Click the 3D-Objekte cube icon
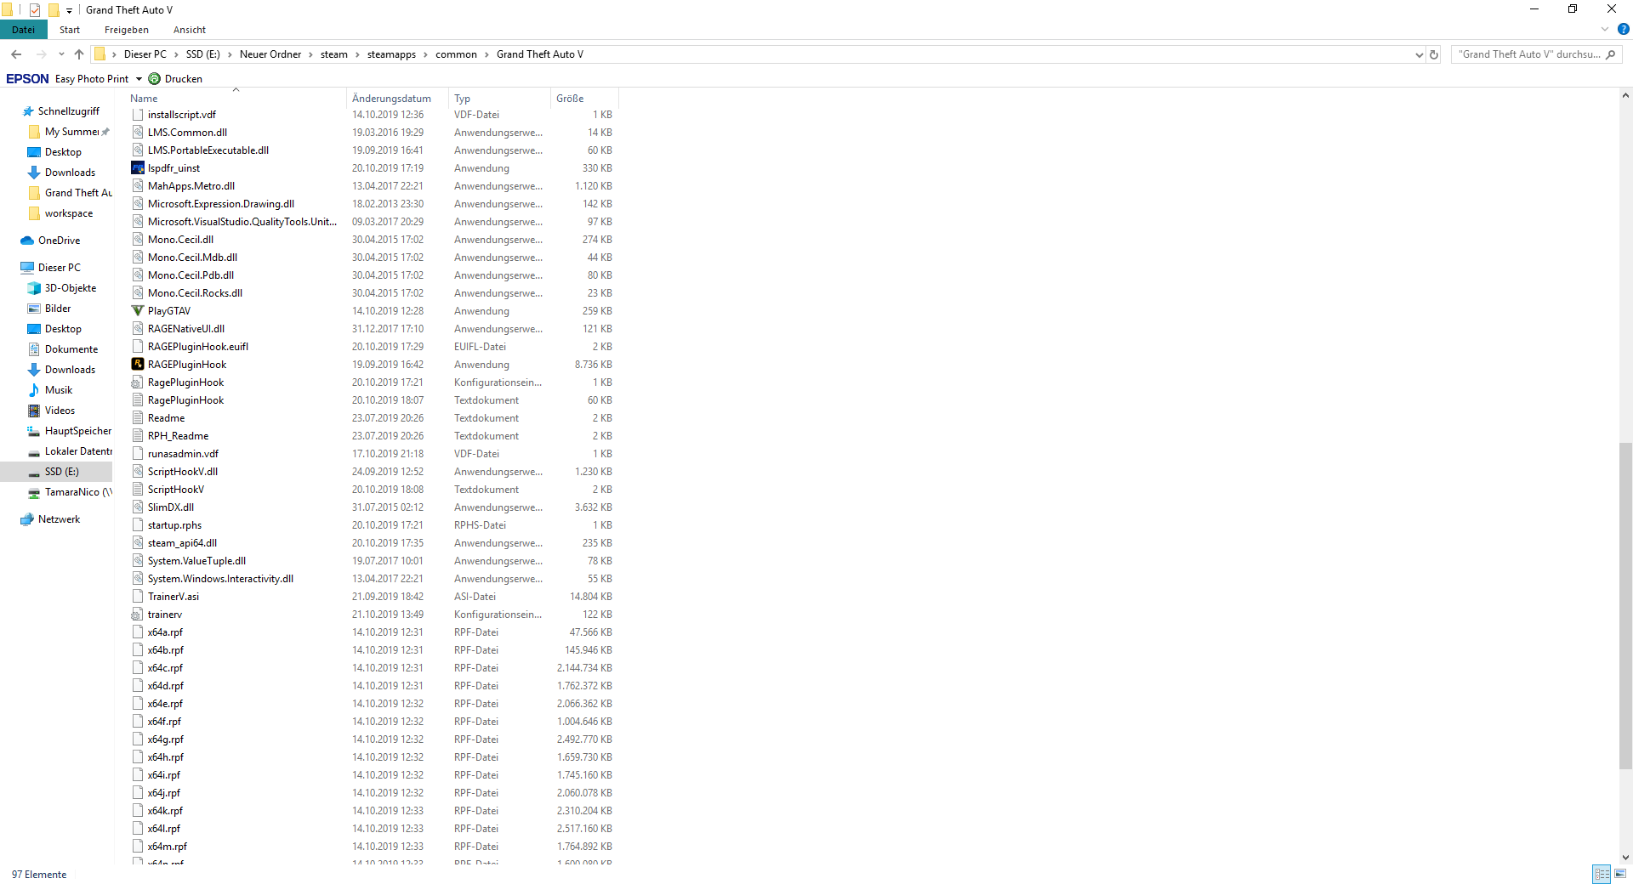 pos(34,288)
